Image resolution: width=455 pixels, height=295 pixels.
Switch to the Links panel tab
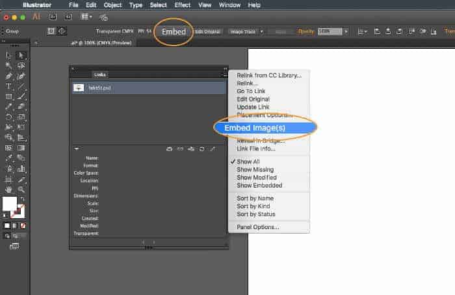pyautogui.click(x=100, y=75)
